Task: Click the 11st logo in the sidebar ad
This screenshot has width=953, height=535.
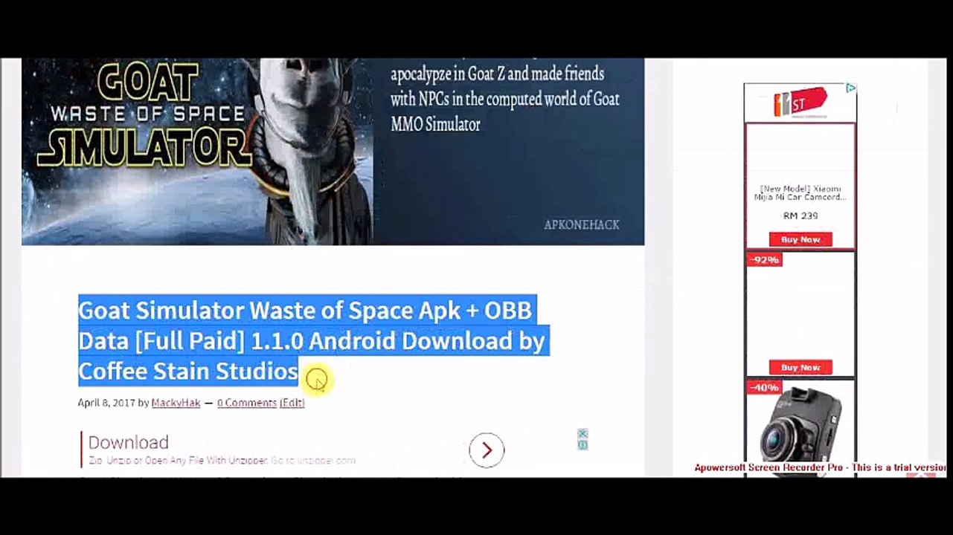Action: coord(800,103)
